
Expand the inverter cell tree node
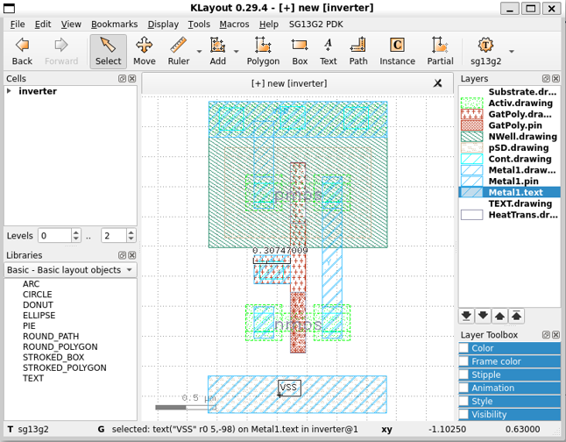[10, 91]
